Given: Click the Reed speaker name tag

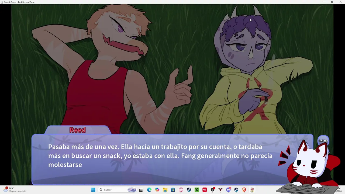Looking at the screenshot, I should (78, 130).
